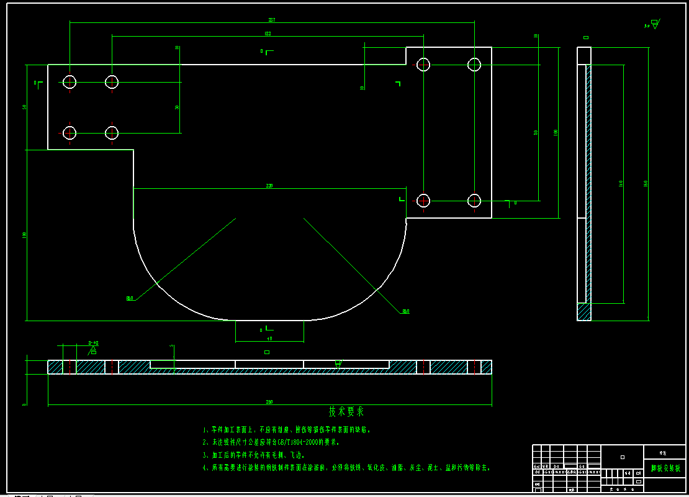Select the 80 hole-spacing dimension on the right

pos(536,132)
